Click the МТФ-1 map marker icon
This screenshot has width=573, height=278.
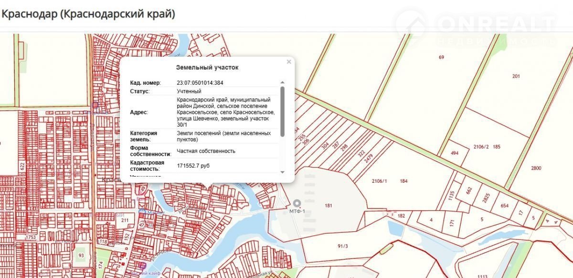coord(297,203)
